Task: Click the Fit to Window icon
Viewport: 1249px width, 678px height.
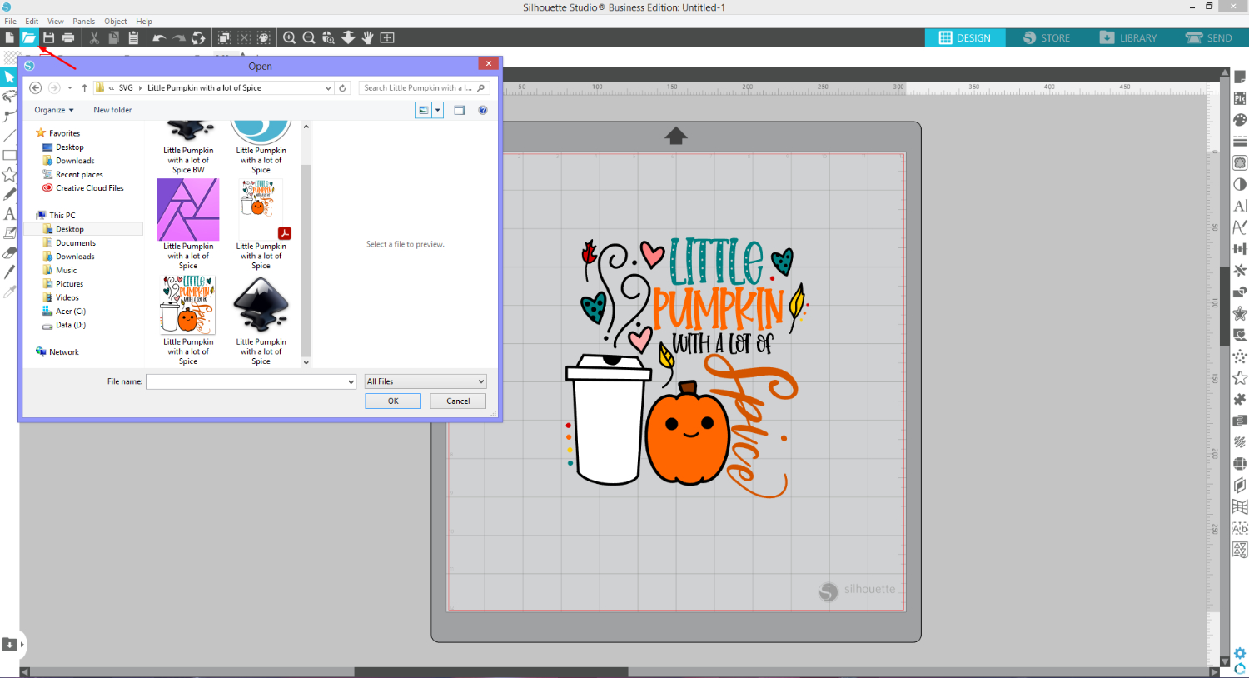Action: click(387, 37)
